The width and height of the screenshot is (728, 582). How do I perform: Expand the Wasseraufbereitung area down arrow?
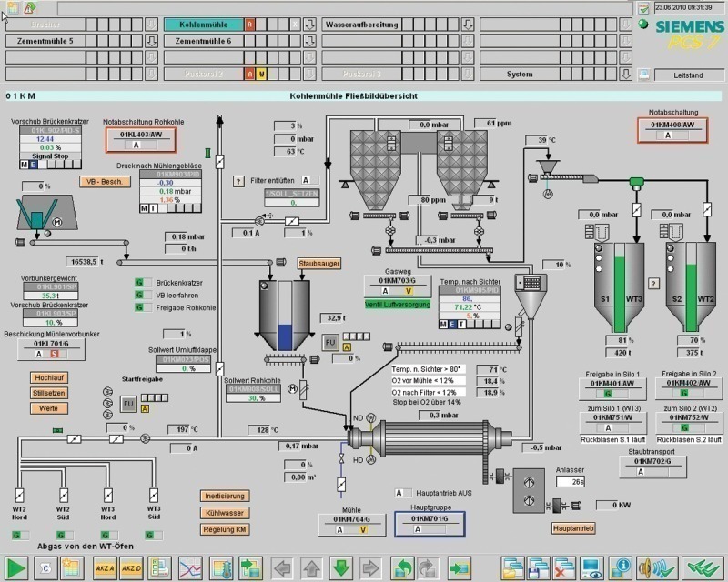(468, 25)
